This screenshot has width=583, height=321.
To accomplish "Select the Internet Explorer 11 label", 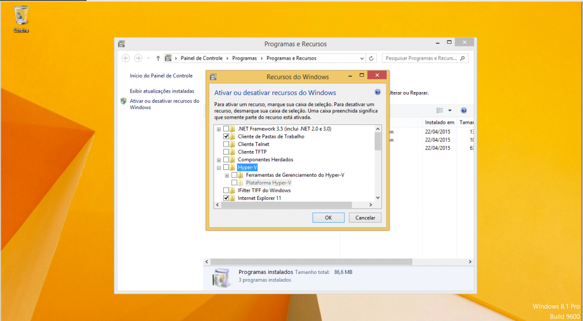I will coord(259,198).
